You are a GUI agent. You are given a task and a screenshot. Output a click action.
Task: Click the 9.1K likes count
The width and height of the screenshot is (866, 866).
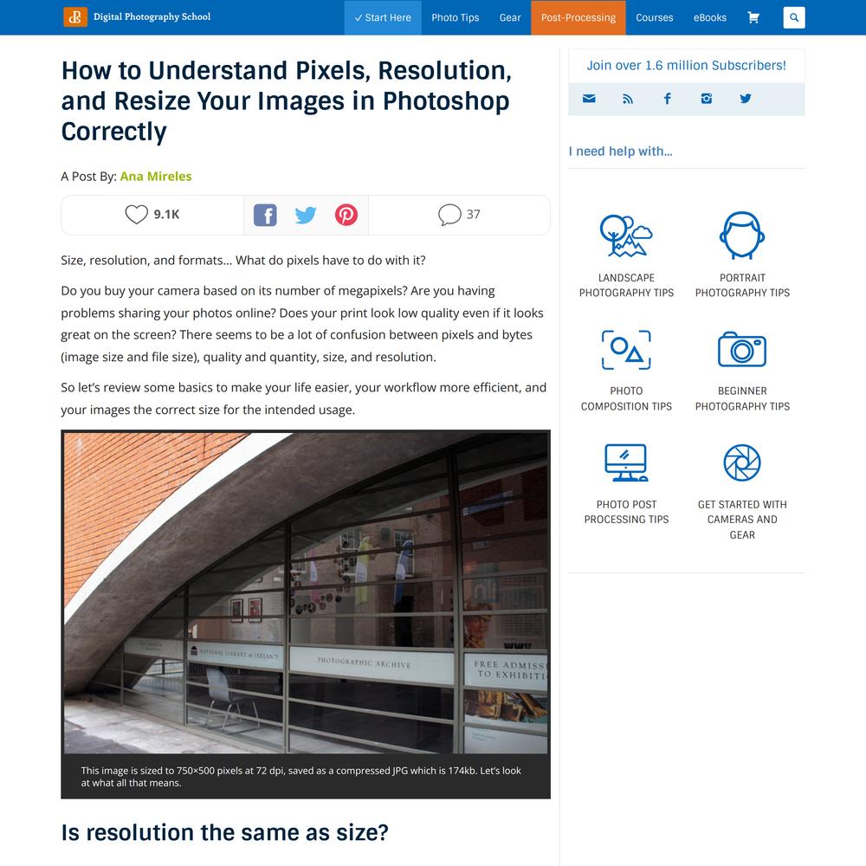(166, 214)
